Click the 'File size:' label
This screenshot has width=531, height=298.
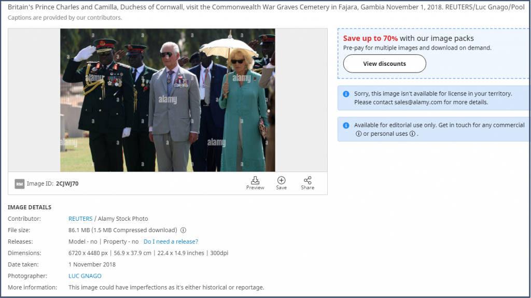[x=19, y=230]
